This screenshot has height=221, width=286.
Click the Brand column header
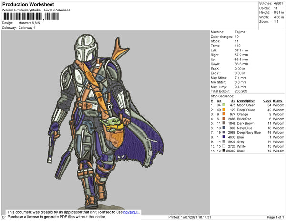click(278, 101)
